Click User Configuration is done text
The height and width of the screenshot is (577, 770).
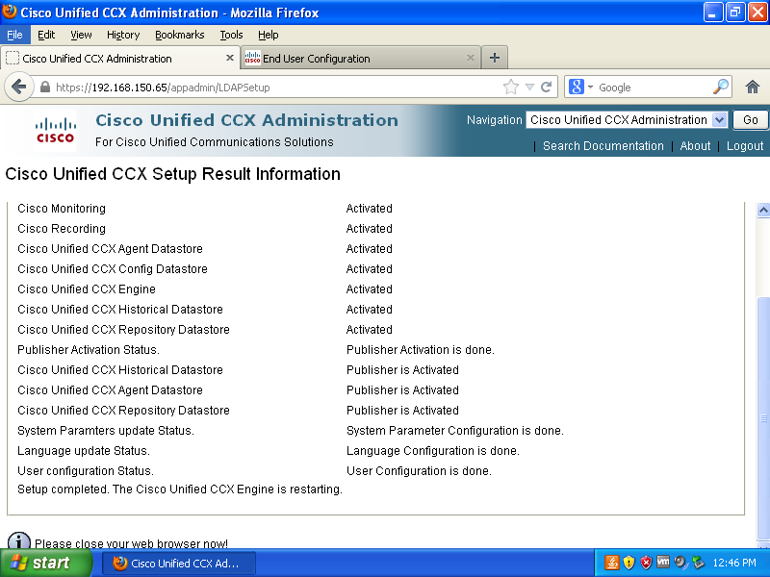point(419,471)
